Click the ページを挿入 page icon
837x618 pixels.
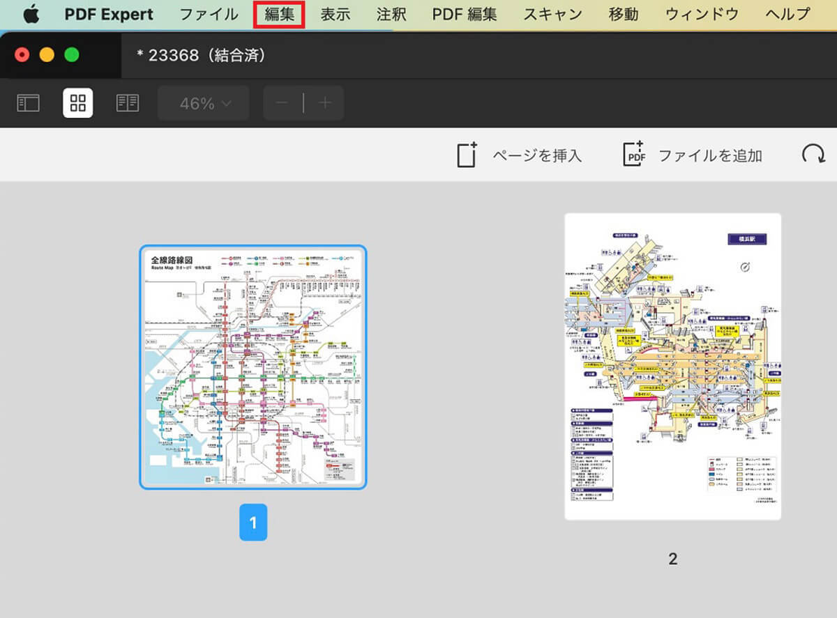(x=467, y=155)
